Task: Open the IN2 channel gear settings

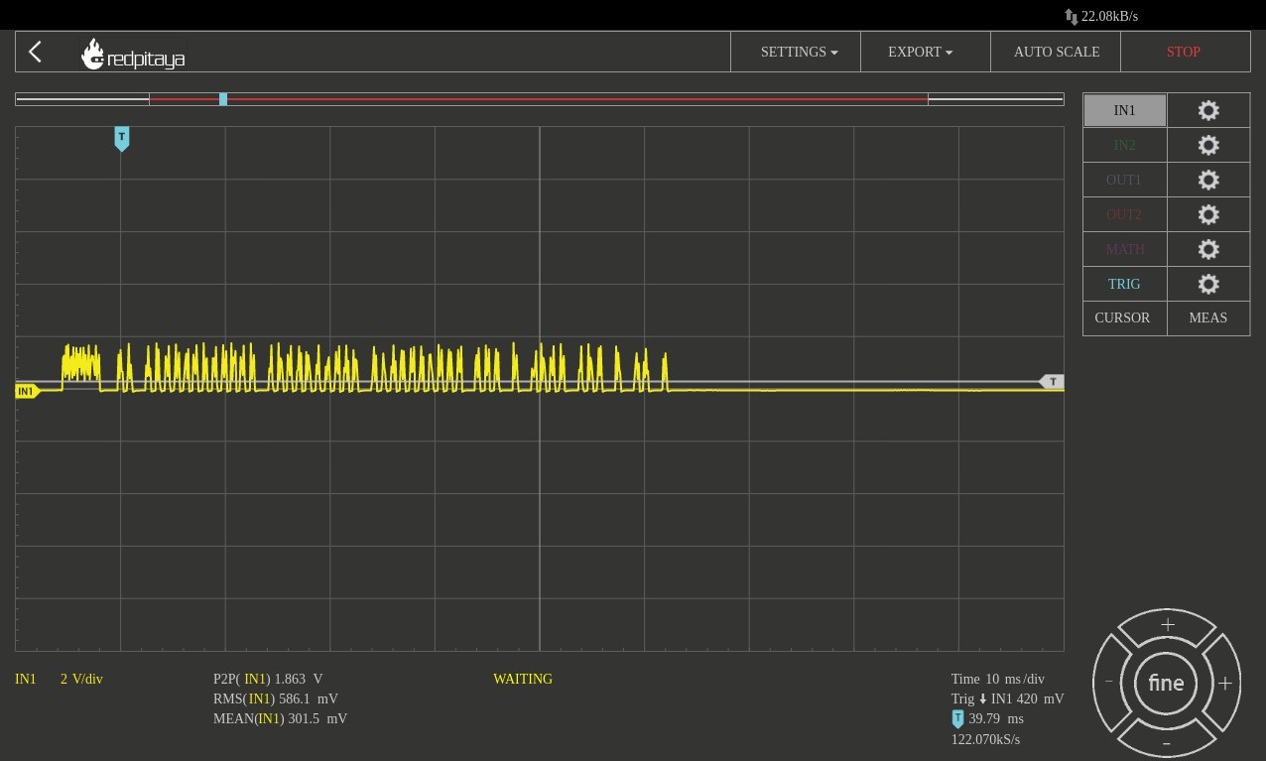Action: pyautogui.click(x=1208, y=145)
